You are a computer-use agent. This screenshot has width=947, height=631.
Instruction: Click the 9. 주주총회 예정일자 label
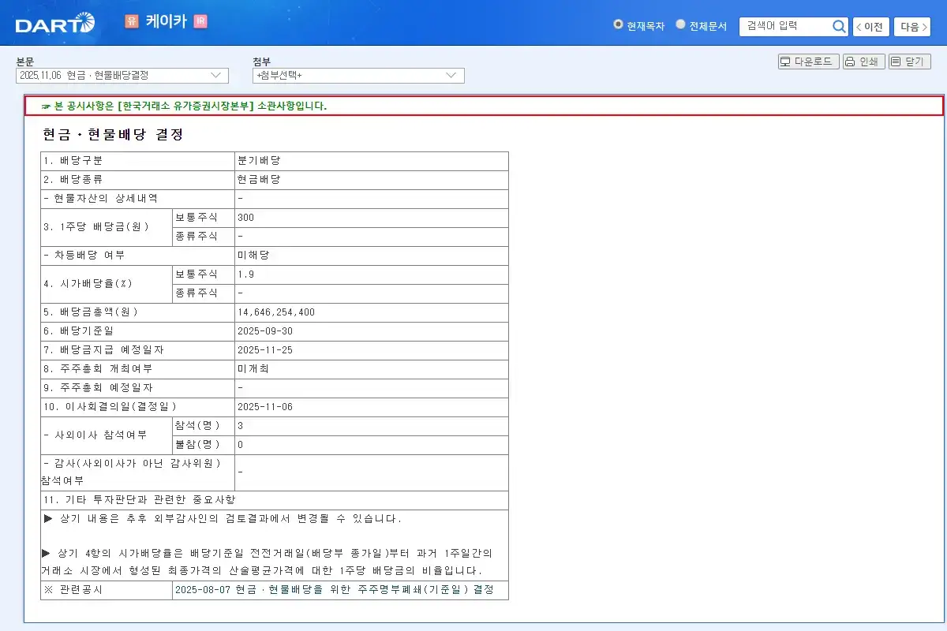pos(99,388)
